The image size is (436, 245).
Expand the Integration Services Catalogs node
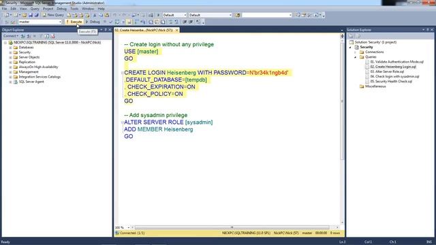(x=10, y=77)
